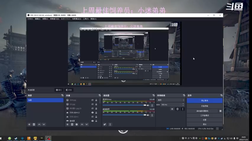Open advanced audio properties gears icon
The width and height of the screenshot is (252, 141).
tap(105, 124)
